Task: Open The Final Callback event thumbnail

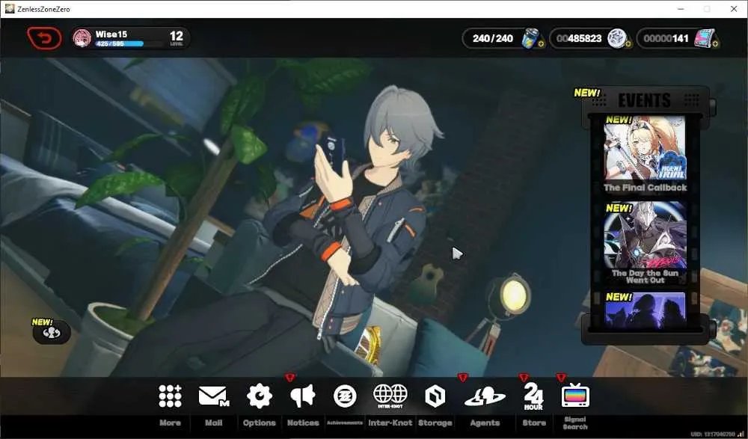Action: pyautogui.click(x=645, y=148)
